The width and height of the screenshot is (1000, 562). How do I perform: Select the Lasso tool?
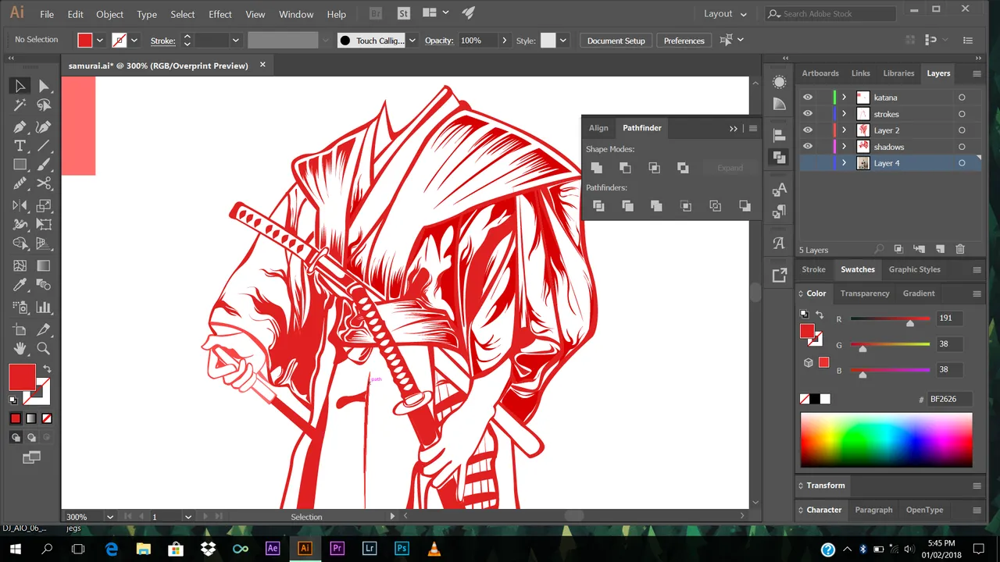[x=44, y=105]
